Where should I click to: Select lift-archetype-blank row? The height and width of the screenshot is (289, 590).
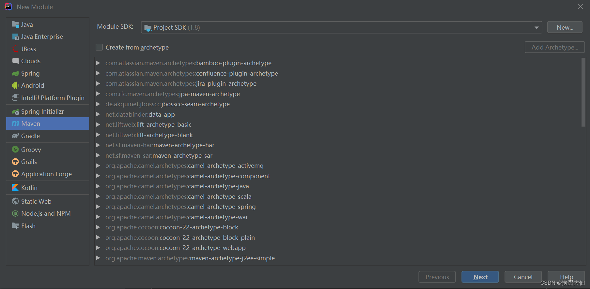338,135
